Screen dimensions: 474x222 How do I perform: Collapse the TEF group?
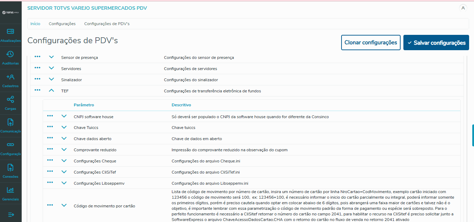coord(51,90)
